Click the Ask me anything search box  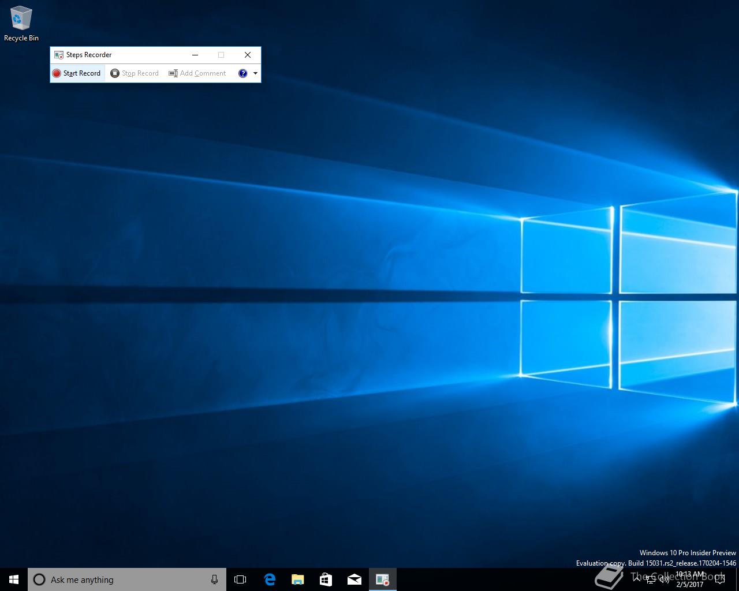point(127,579)
